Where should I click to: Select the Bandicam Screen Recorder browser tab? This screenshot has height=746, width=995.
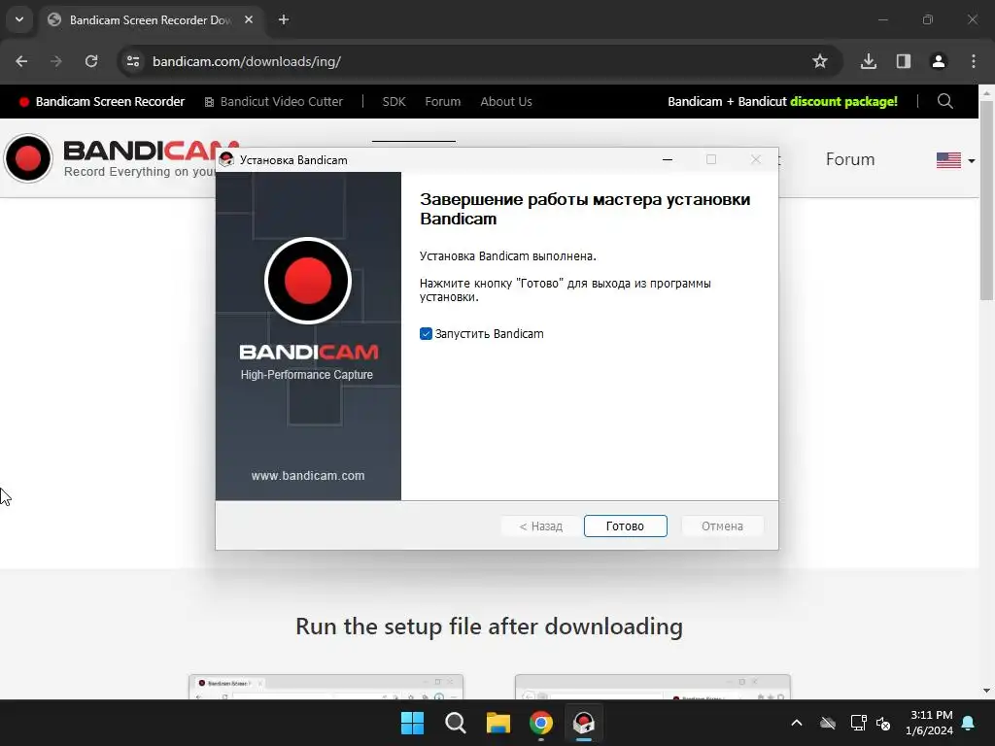151,20
